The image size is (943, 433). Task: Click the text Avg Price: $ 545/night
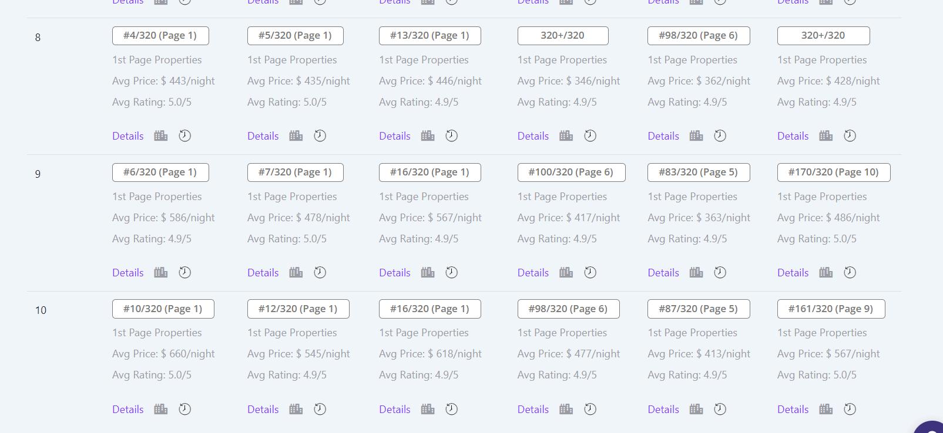[298, 354]
